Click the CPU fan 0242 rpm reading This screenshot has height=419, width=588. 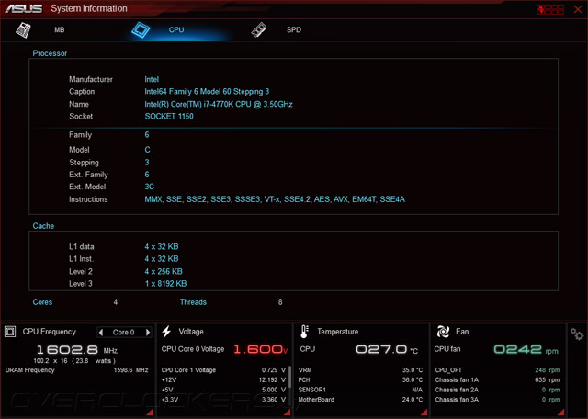(526, 349)
